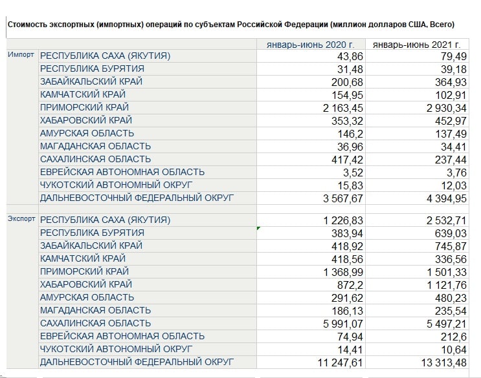Click the "Импорт" section label

[x=21, y=56]
